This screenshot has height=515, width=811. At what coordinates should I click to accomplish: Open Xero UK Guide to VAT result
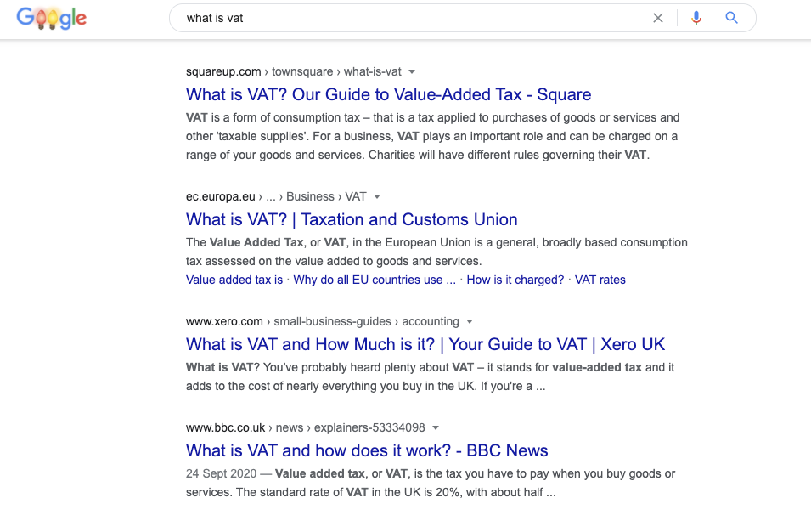[x=425, y=344]
